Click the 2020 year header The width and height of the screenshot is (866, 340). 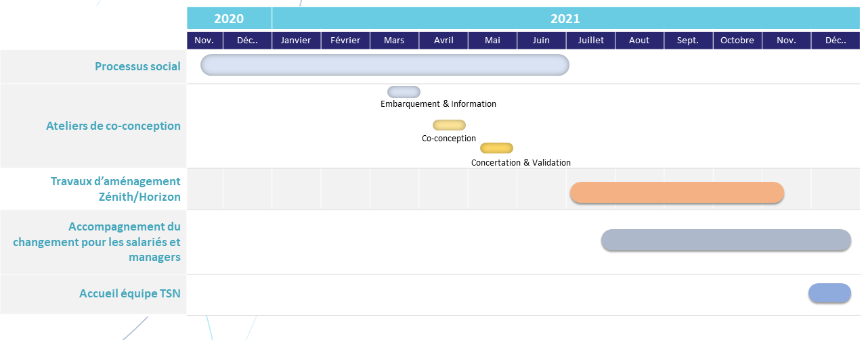(x=229, y=18)
